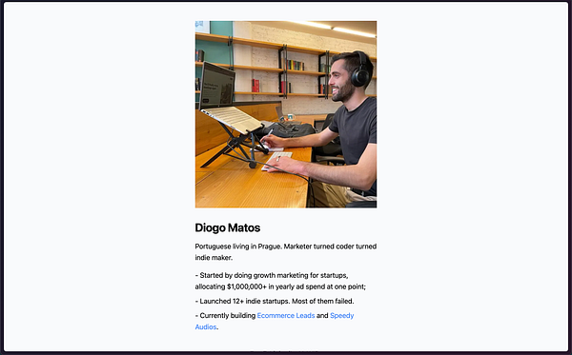Image resolution: width=572 pixels, height=355 pixels.
Task: Click the text "$1,000,000+ in yearly ad spend"
Action: tap(276, 286)
